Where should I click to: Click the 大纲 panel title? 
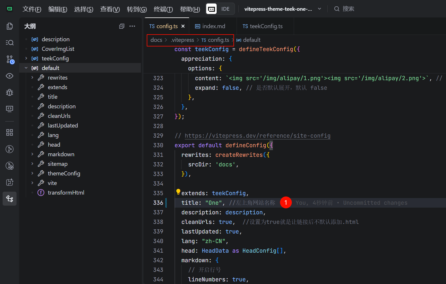pos(30,26)
